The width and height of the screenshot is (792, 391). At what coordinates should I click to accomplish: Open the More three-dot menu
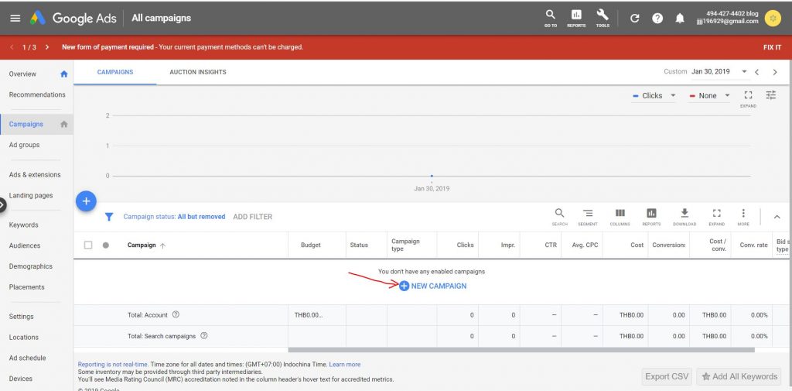point(743,217)
